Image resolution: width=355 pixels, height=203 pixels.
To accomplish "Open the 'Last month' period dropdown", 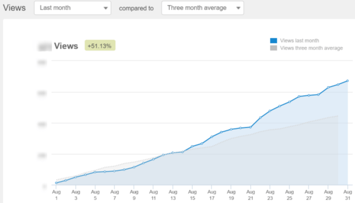I will point(72,8).
